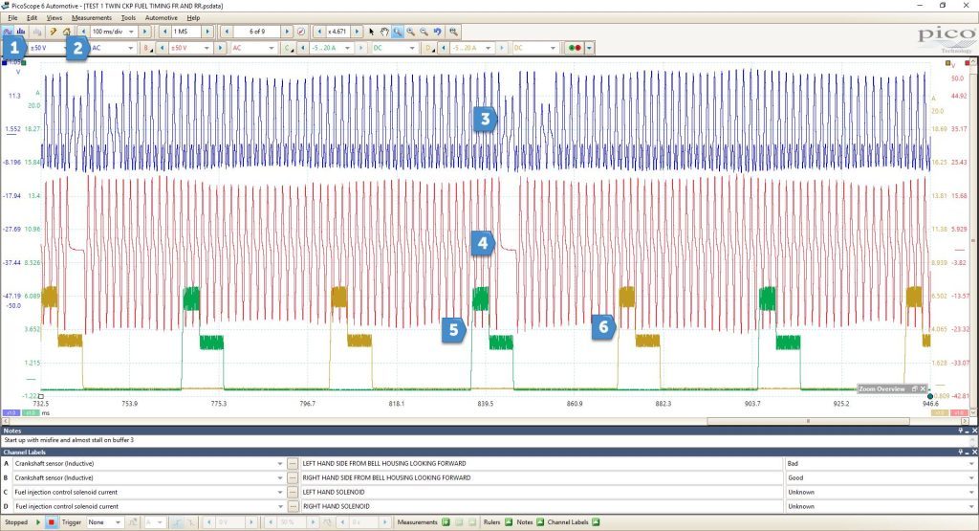Go to previous waveform buffer
This screenshot has height=531, width=979.
pos(227,32)
